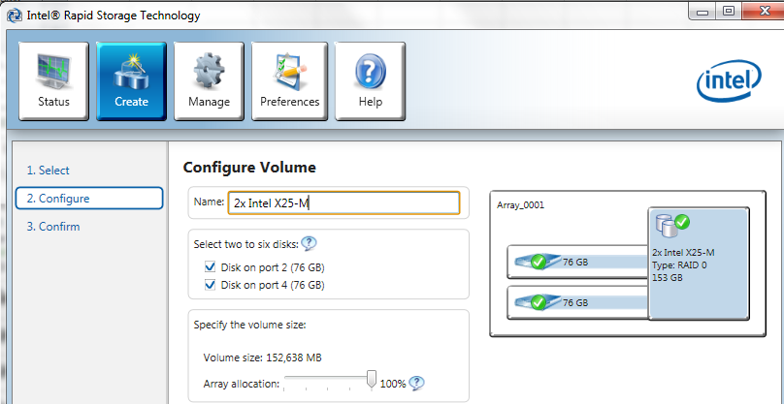
Task: Open the Status section
Action: [53, 81]
